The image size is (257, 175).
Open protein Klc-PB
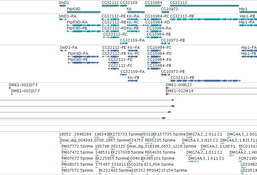click(133, 78)
